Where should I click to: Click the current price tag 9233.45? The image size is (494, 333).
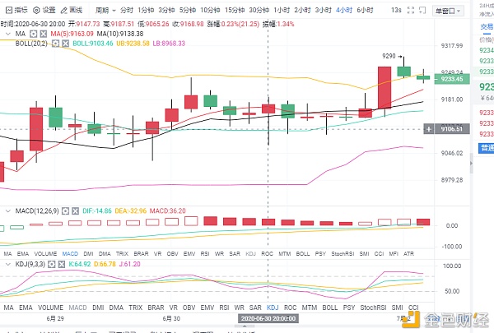pos(452,79)
